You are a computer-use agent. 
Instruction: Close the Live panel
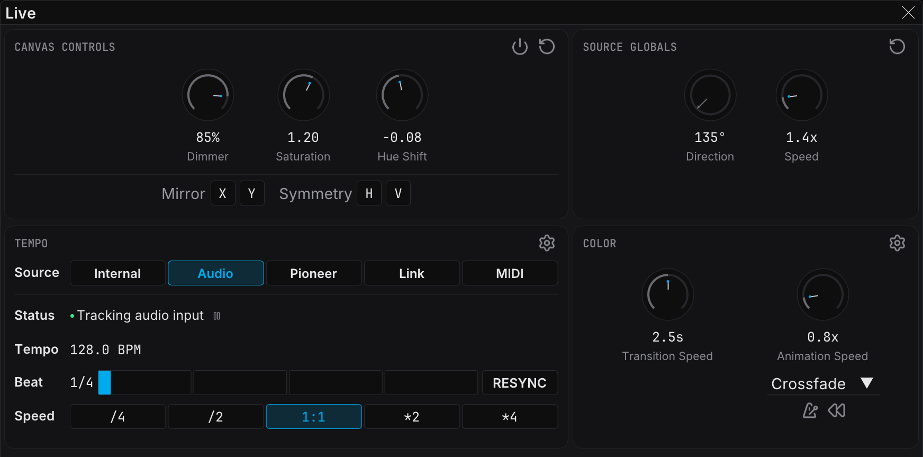point(908,13)
